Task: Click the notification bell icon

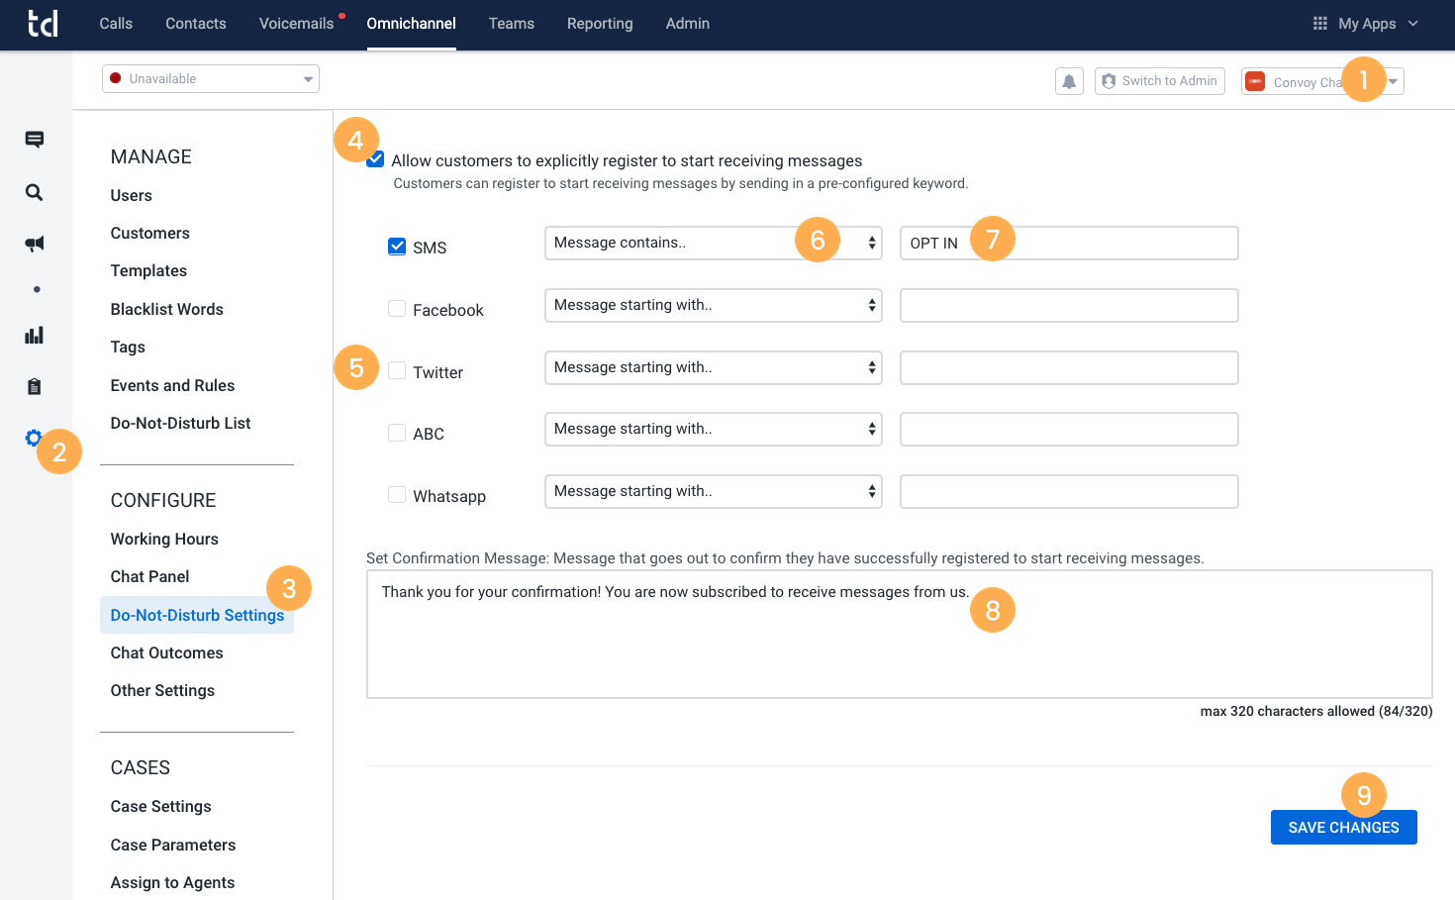Action: coord(1069,81)
